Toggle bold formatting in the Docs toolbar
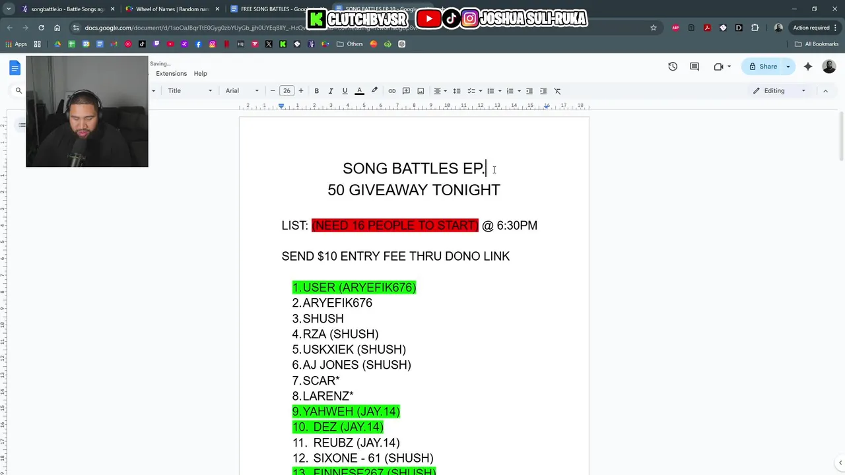The width and height of the screenshot is (845, 475). tap(316, 90)
